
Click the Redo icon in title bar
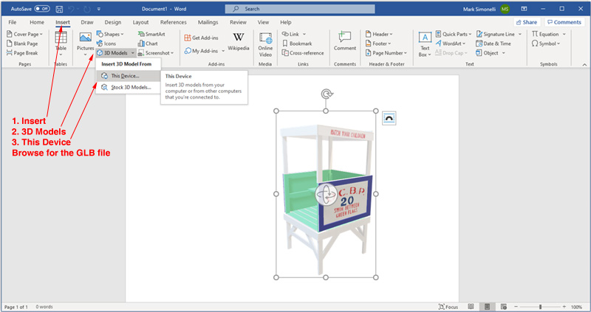click(x=88, y=9)
